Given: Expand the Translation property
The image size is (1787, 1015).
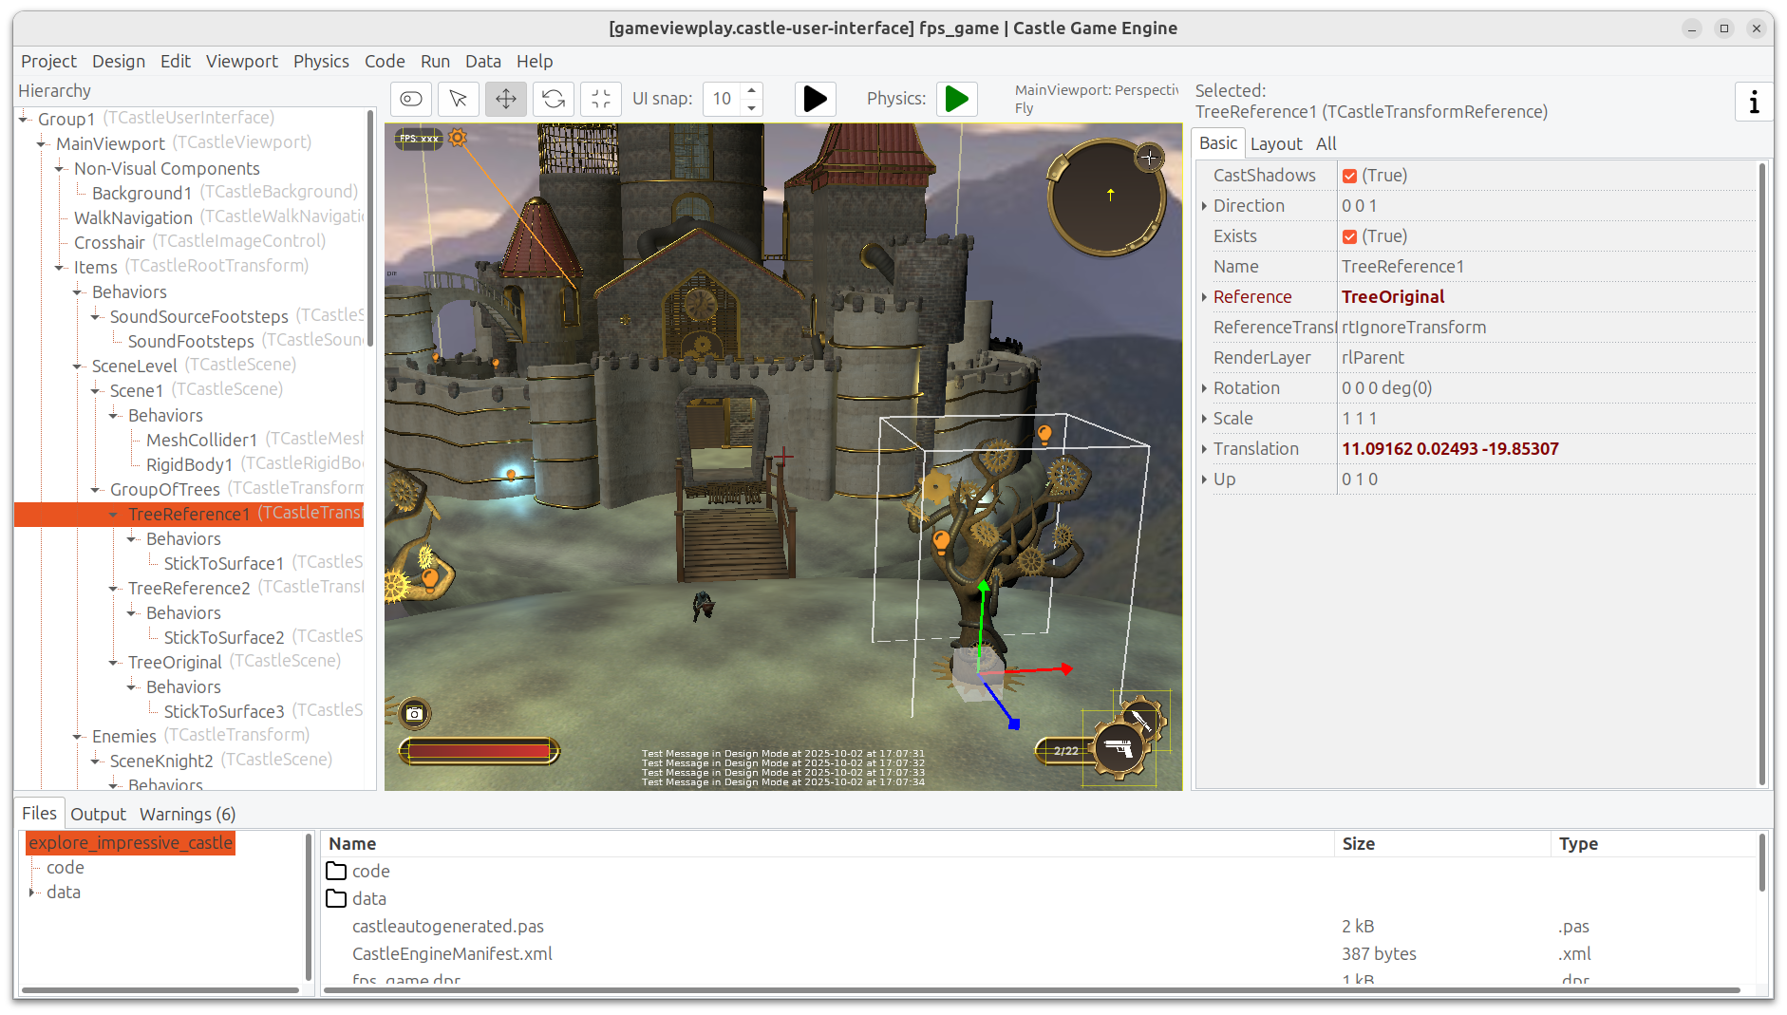Looking at the screenshot, I should click(1204, 449).
